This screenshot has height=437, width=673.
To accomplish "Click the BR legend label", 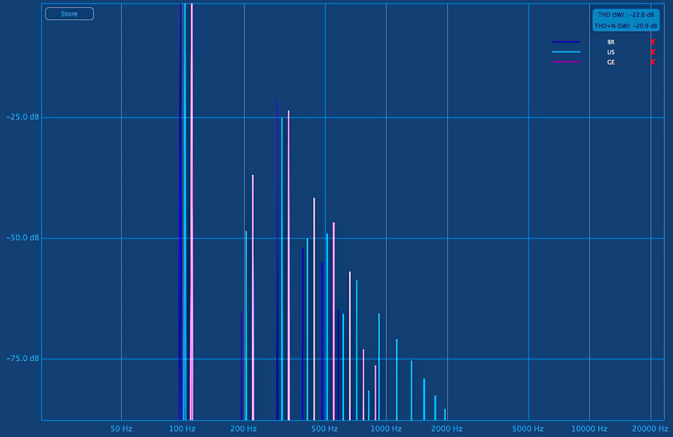I will coord(611,42).
